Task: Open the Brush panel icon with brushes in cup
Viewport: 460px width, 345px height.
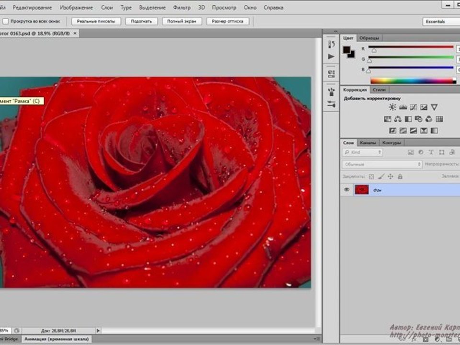Action: point(331,92)
